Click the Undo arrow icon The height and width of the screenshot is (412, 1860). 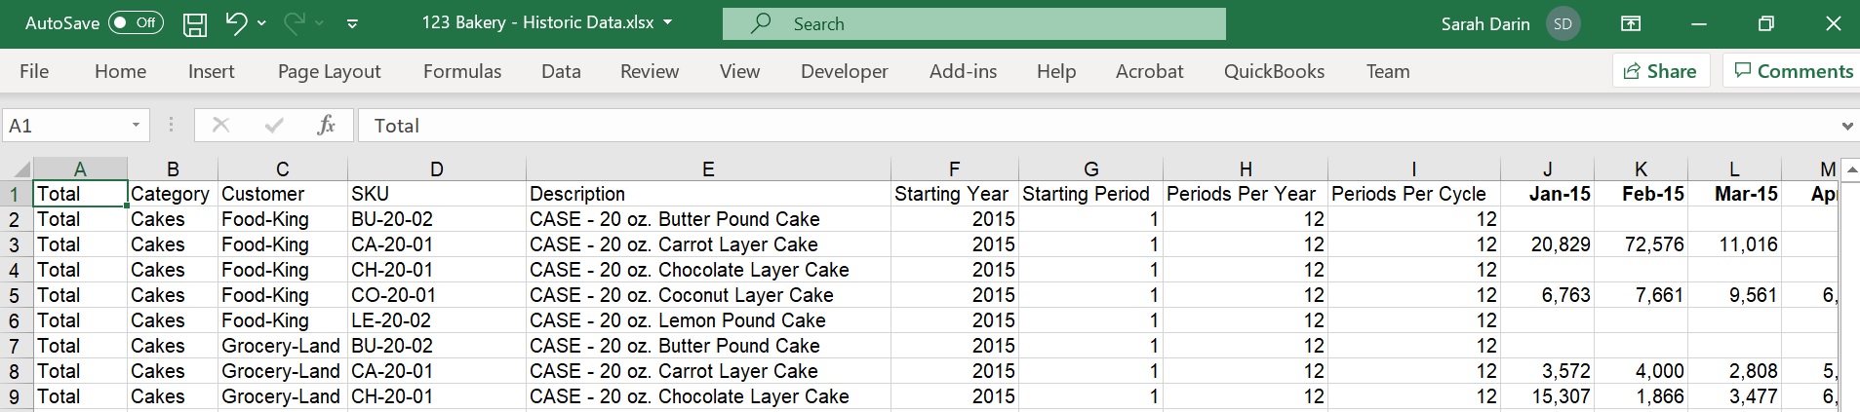[x=235, y=23]
